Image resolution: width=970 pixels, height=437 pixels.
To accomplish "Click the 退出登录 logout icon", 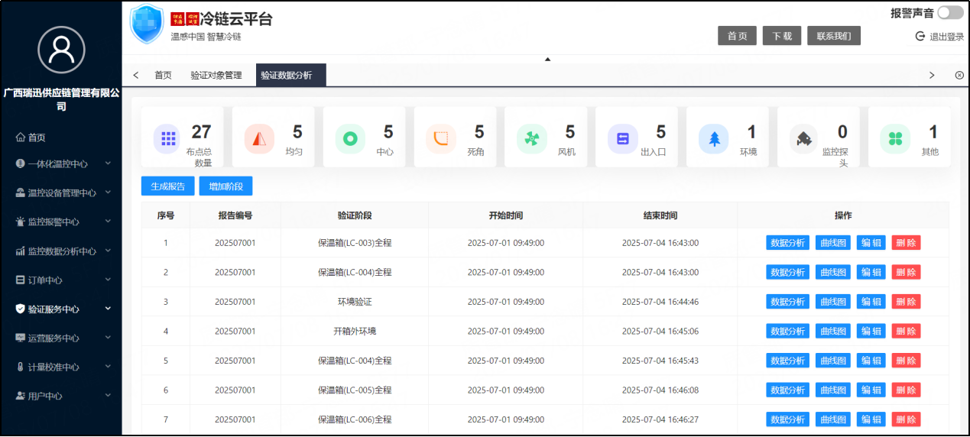I will [920, 36].
